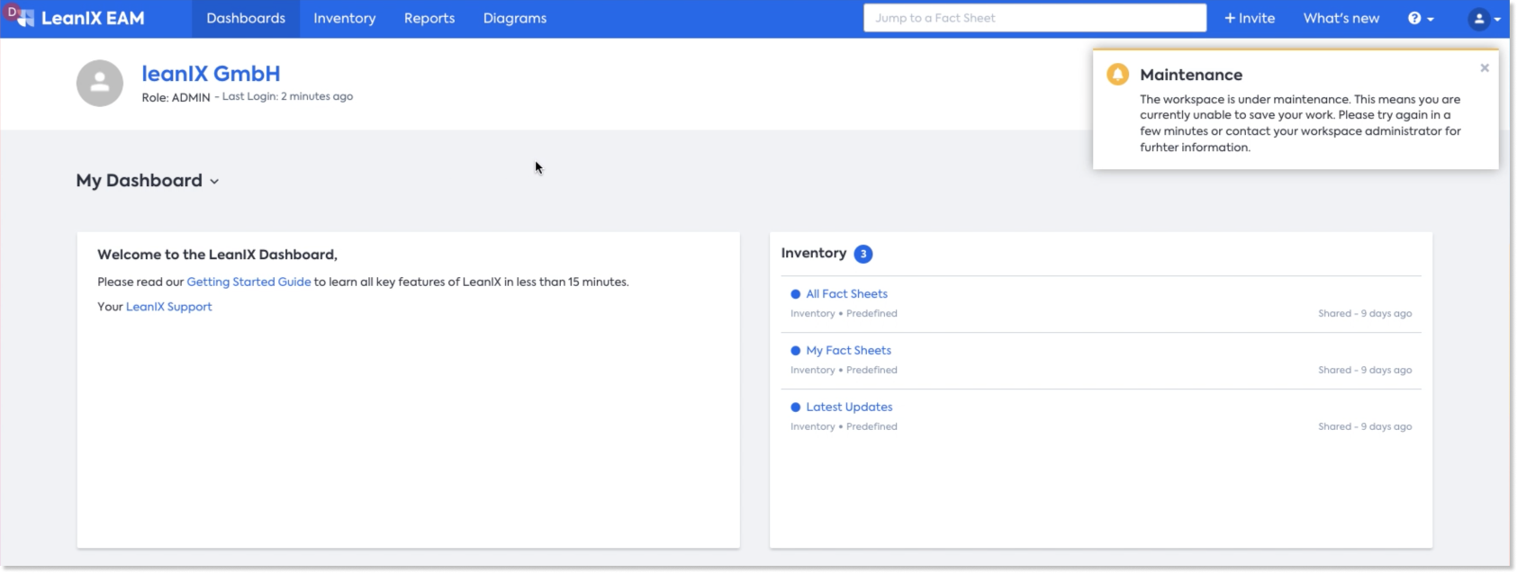Viewport: 1517px width, 573px height.
Task: Click 'Shared - 9 days ago' on All Fact Sheets row
Action: click(1365, 314)
